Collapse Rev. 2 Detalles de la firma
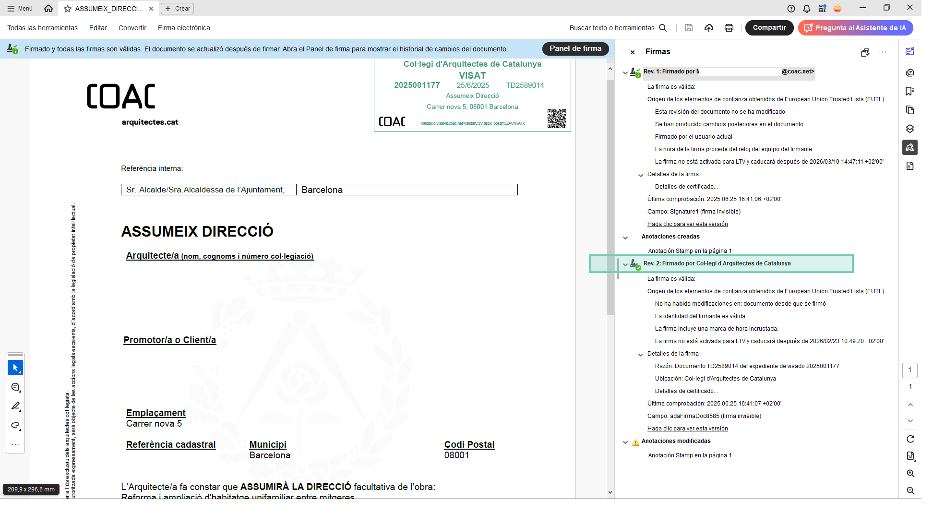 point(640,355)
